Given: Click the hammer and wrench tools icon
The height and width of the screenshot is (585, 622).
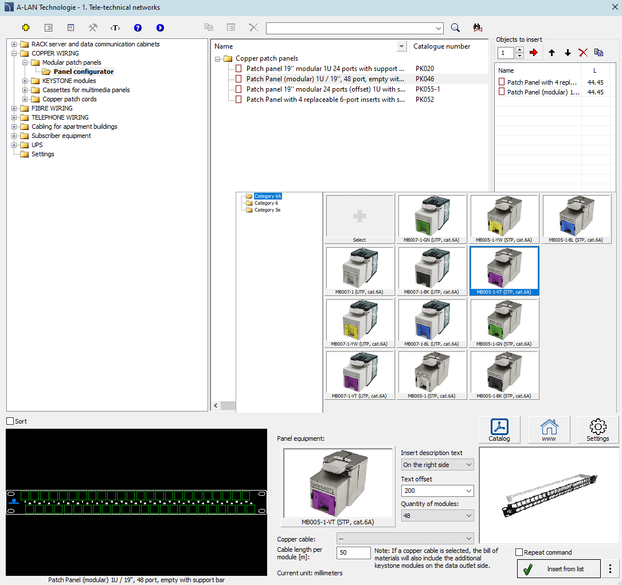Looking at the screenshot, I should click(x=93, y=27).
